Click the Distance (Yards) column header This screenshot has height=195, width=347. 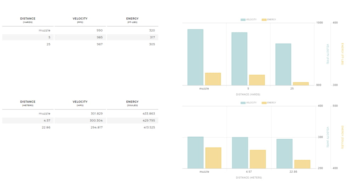click(28, 20)
